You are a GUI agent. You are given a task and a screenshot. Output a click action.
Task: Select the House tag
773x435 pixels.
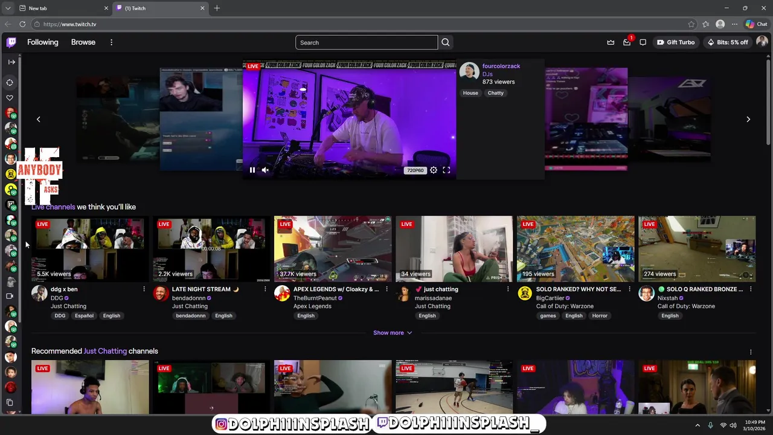tap(470, 93)
